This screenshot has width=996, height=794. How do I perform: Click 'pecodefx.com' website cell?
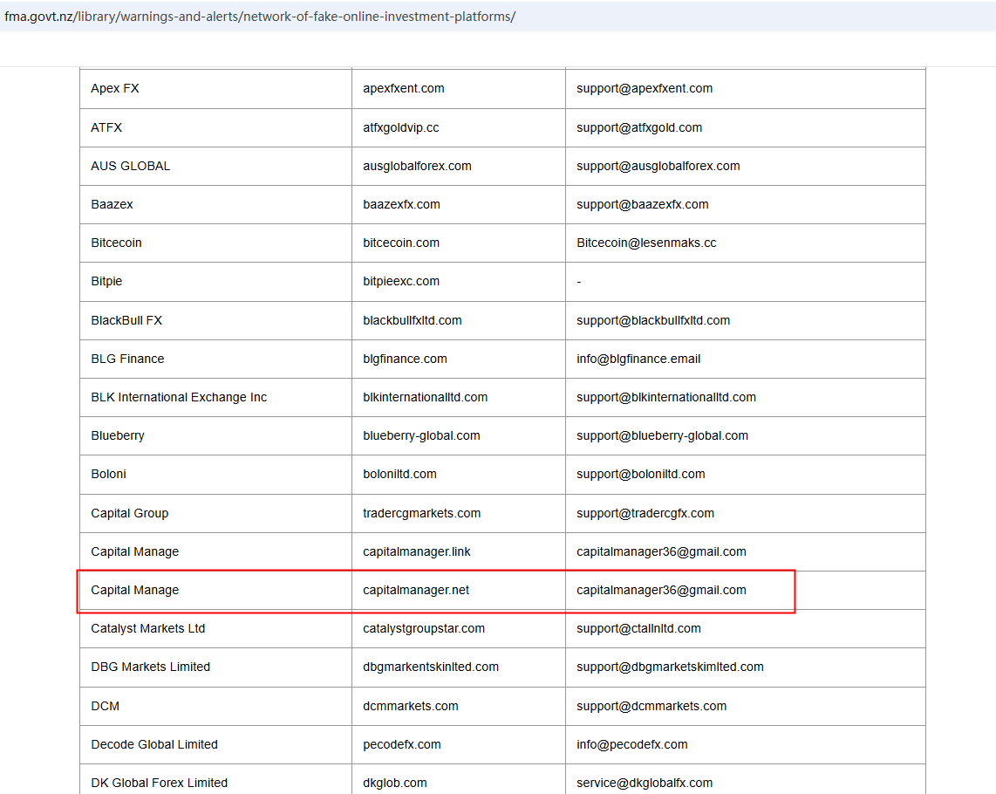[x=459, y=744]
